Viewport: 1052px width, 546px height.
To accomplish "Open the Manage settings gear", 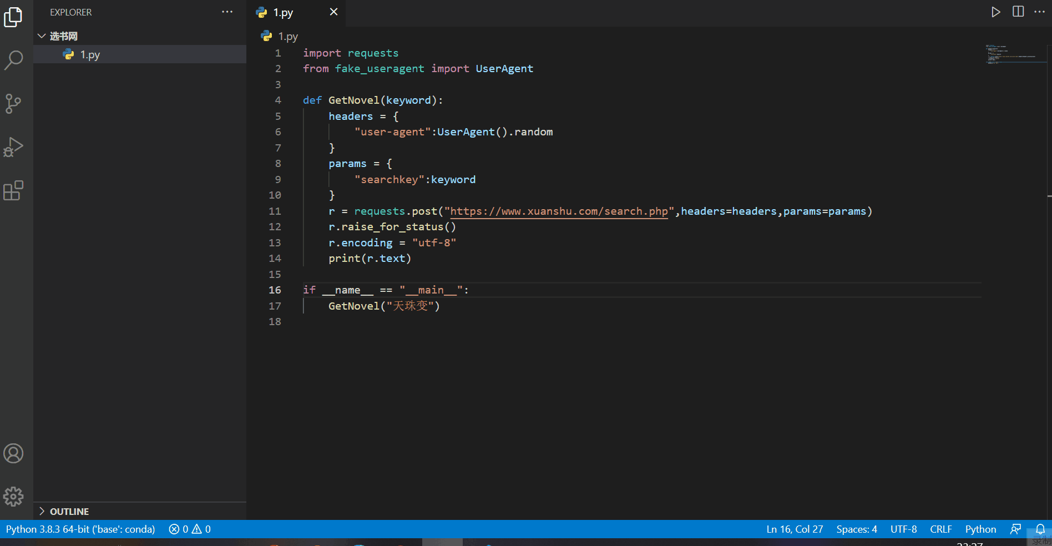I will click(x=14, y=497).
